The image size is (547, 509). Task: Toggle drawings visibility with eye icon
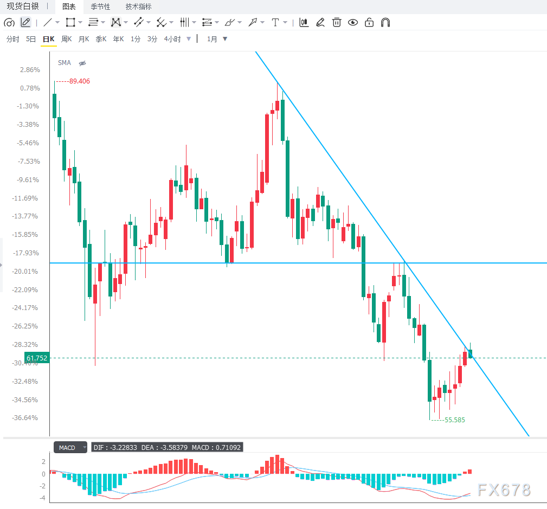(x=353, y=22)
